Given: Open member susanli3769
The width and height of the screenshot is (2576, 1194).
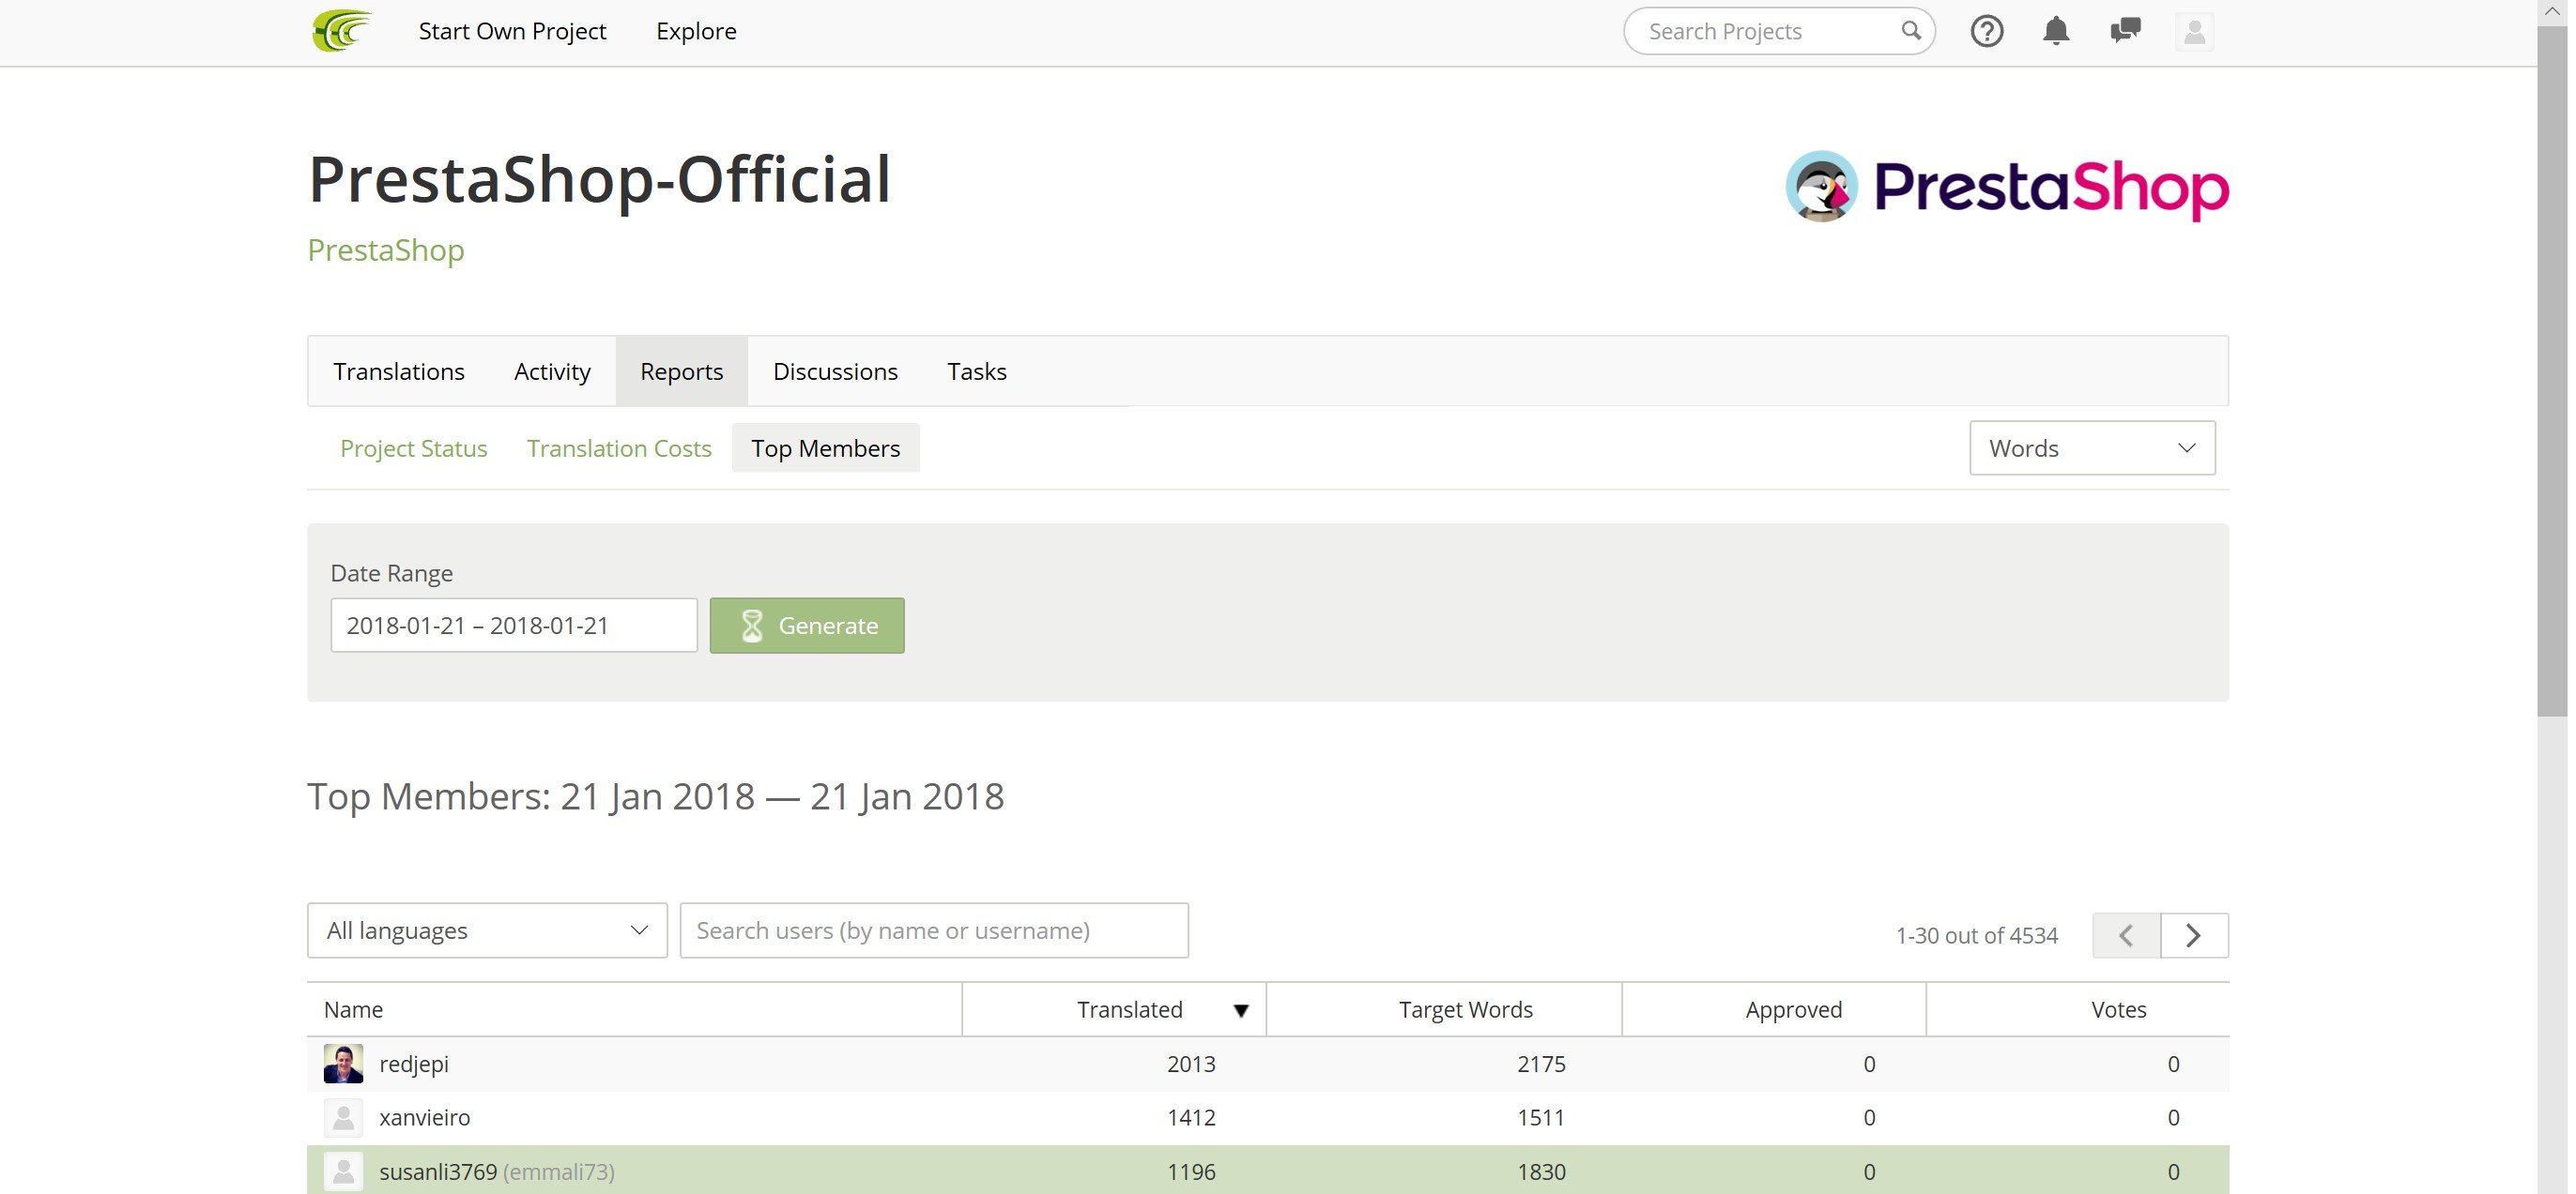Looking at the screenshot, I should point(438,1172).
